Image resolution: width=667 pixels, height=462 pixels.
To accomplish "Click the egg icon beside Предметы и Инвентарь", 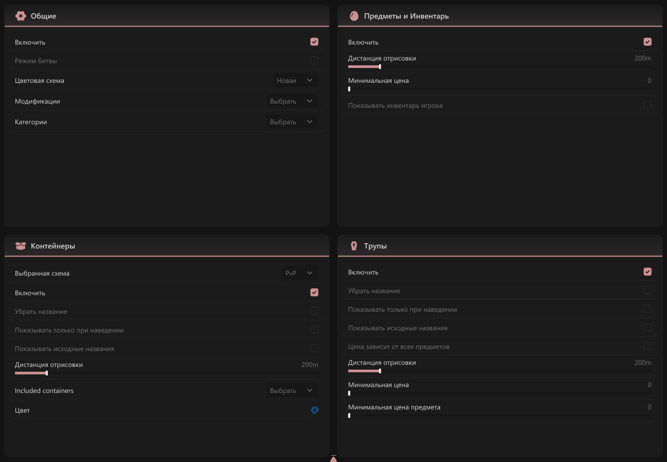I will pos(354,16).
